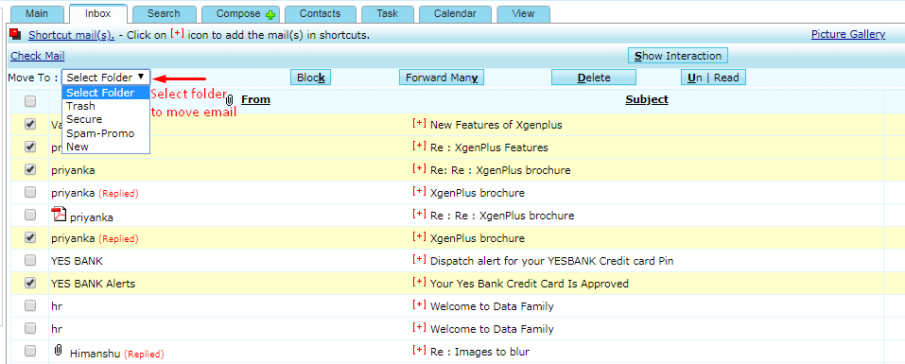Image resolution: width=905 pixels, height=364 pixels.
Task: Click the Un | Read button
Action: pyautogui.click(x=713, y=78)
